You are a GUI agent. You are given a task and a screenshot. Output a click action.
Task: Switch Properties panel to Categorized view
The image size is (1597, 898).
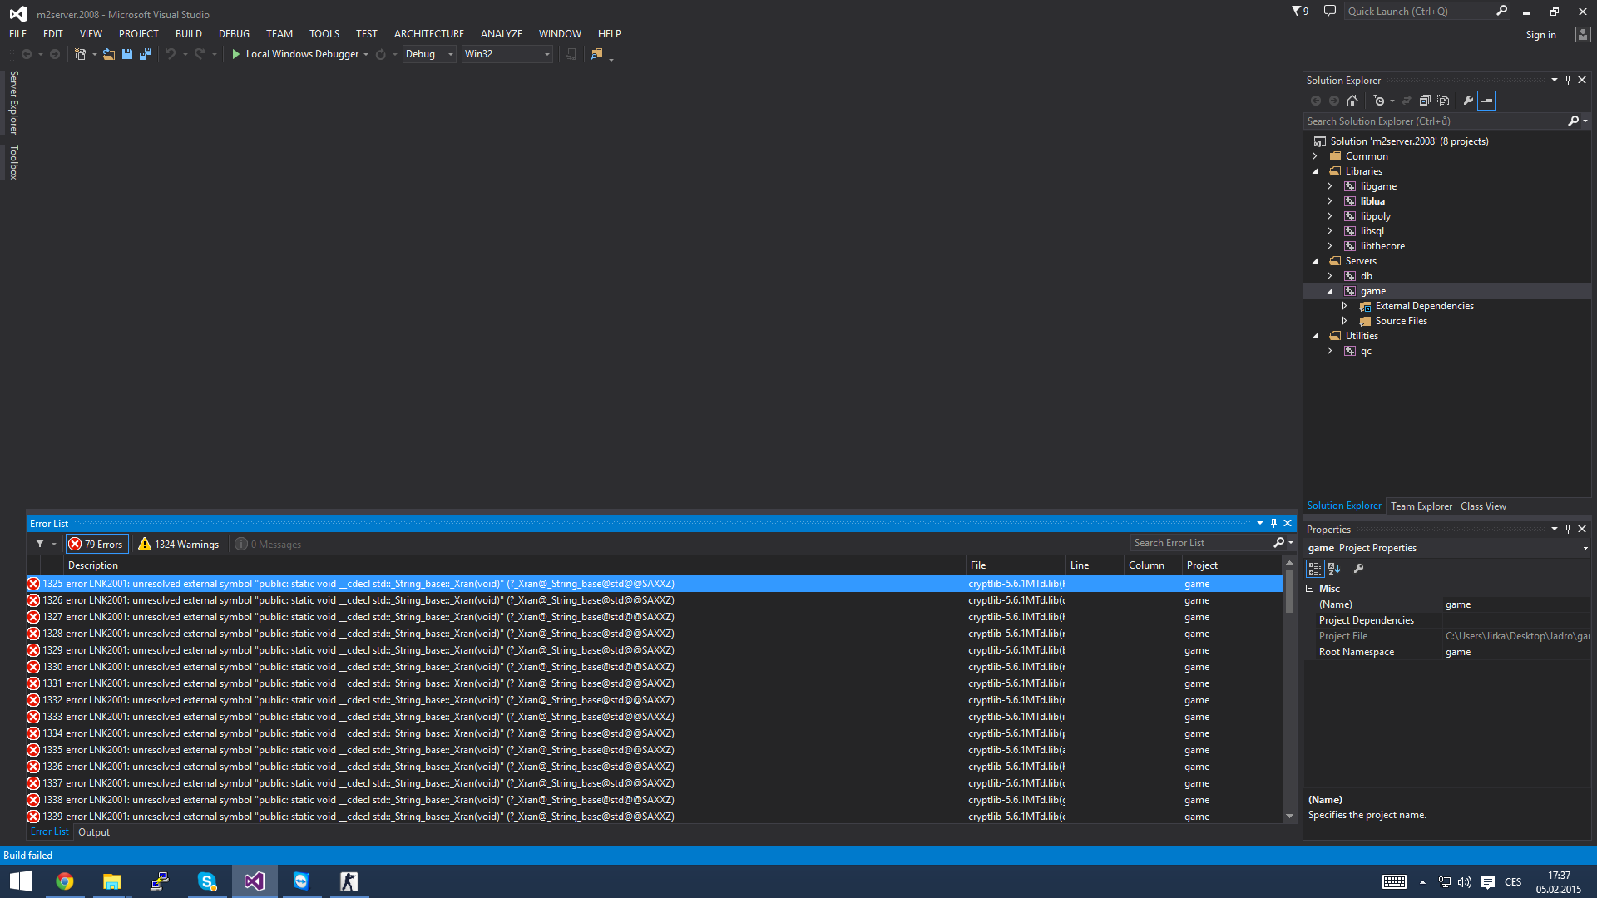click(1315, 569)
